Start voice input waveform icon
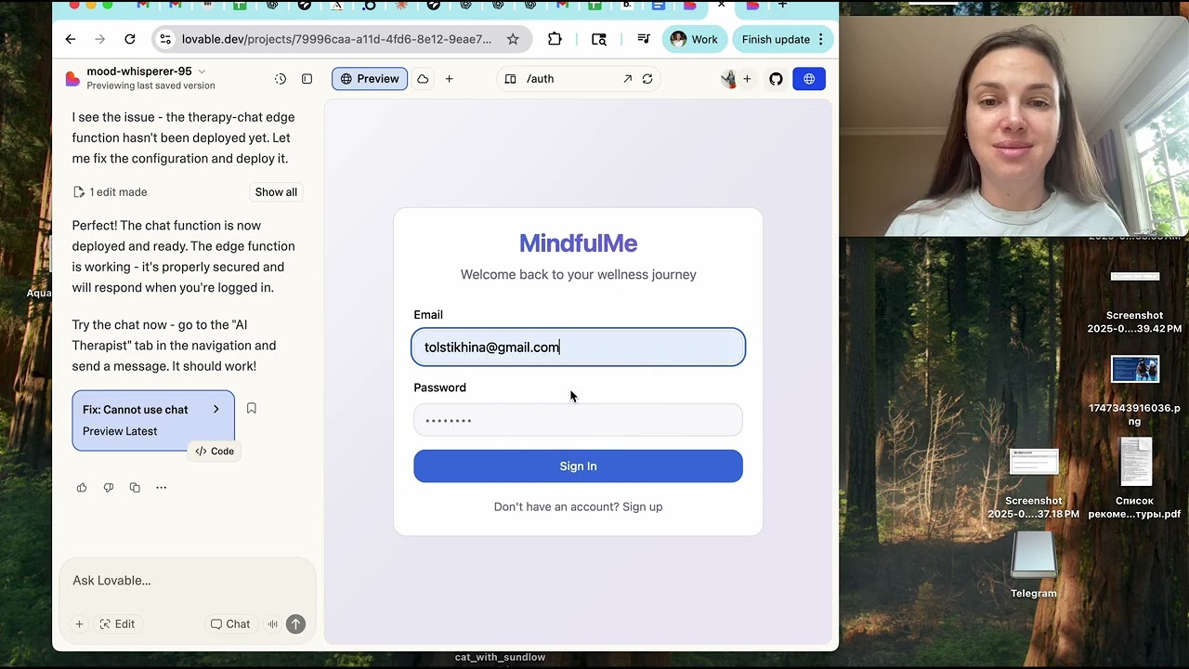The image size is (1189, 669). pyautogui.click(x=272, y=624)
